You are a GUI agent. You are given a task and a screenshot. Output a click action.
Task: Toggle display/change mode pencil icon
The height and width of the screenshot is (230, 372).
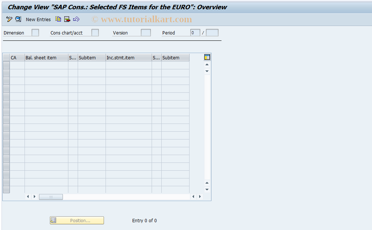(x=9, y=19)
